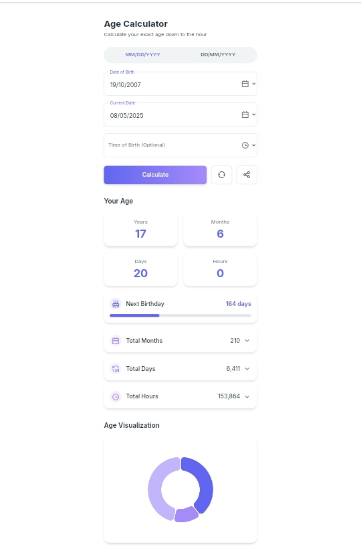Image resolution: width=361 pixels, height=553 pixels.
Task: Click the Calculate button
Action: (155, 175)
